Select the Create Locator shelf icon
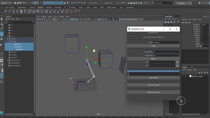The width and height of the screenshot is (210, 118). (x=6, y=11)
